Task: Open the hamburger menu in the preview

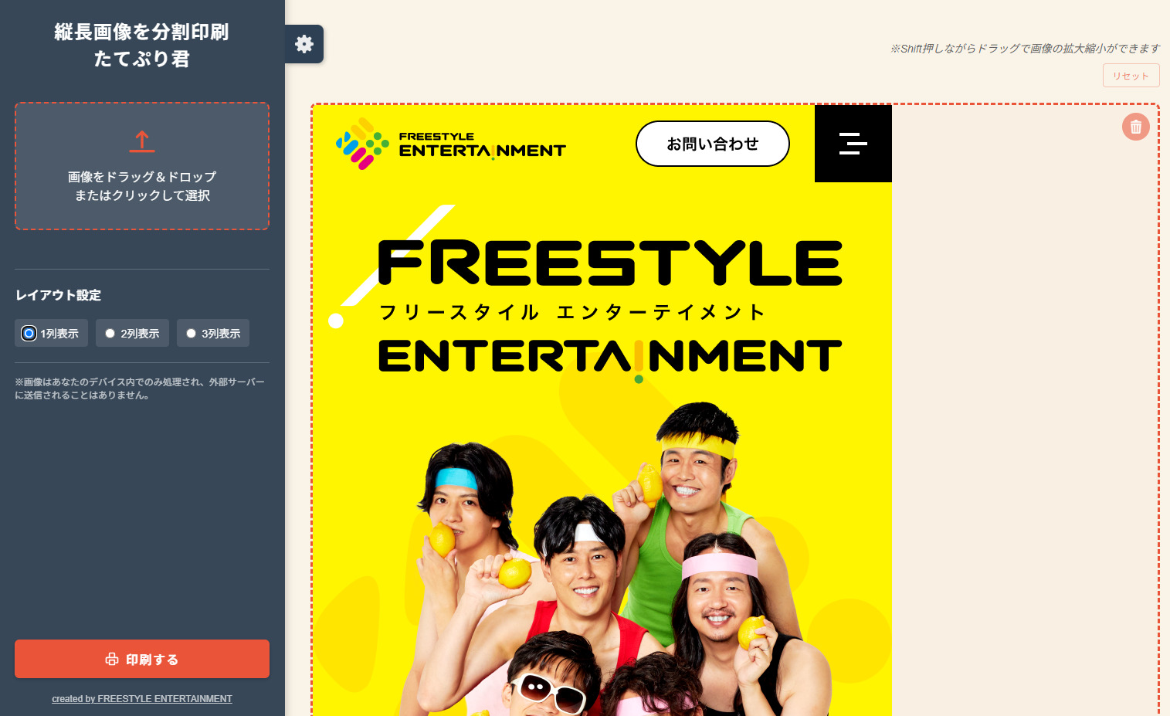Action: [853, 144]
